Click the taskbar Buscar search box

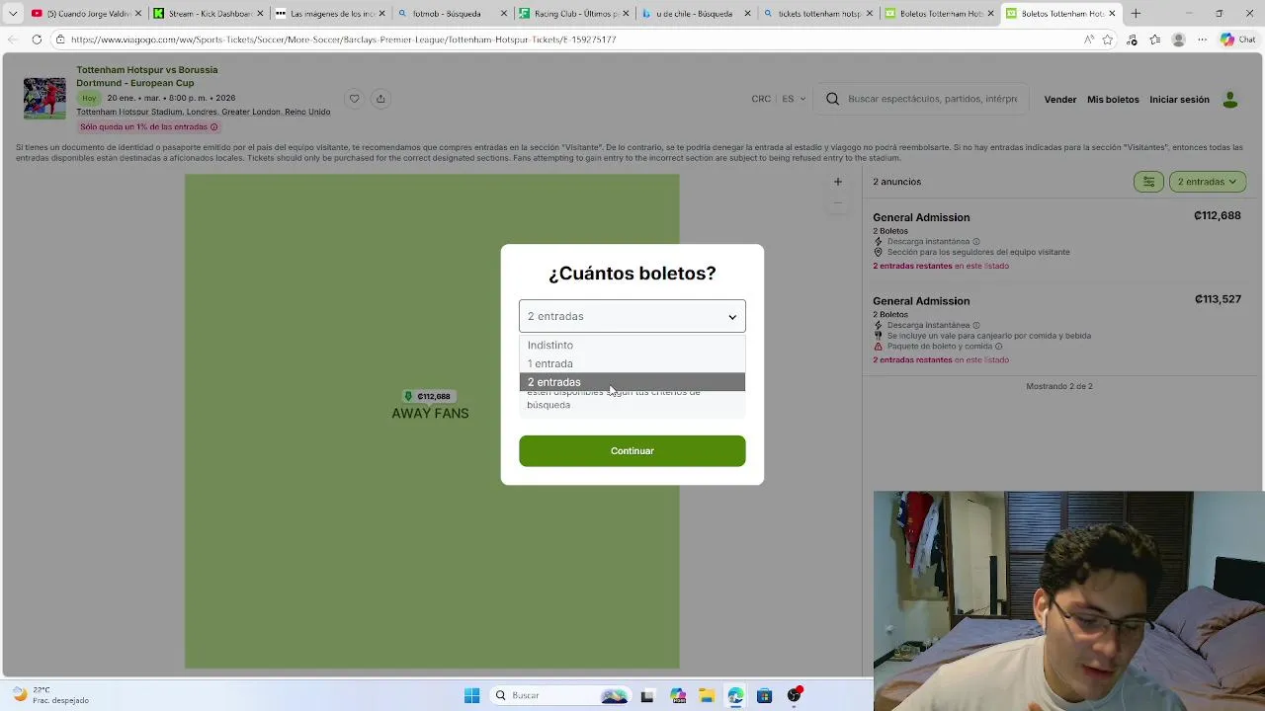coord(561,695)
